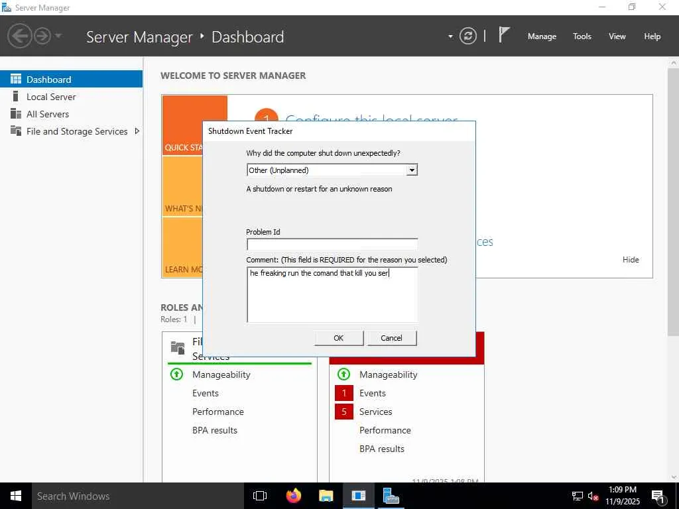
Task: Click file services tile icon
Action: click(x=178, y=347)
